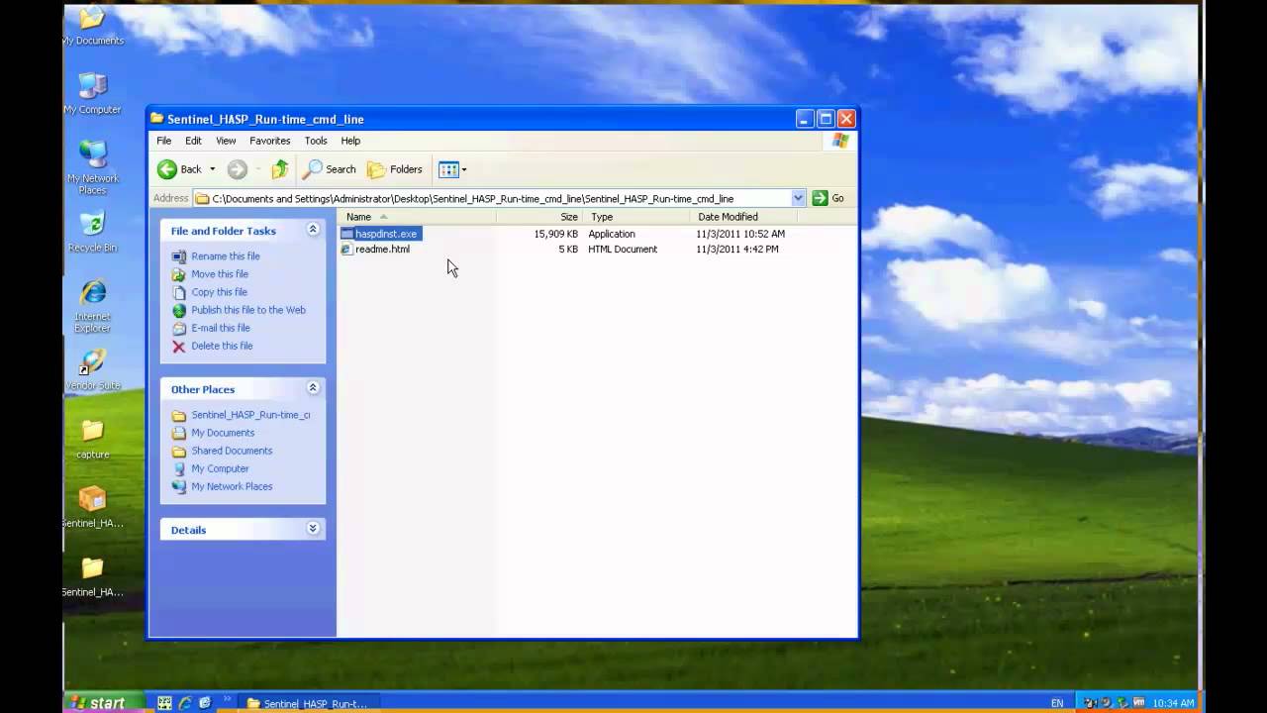Click the Sentinel_HASP_Run-t... taskbar button
The width and height of the screenshot is (1267, 713).
click(309, 704)
